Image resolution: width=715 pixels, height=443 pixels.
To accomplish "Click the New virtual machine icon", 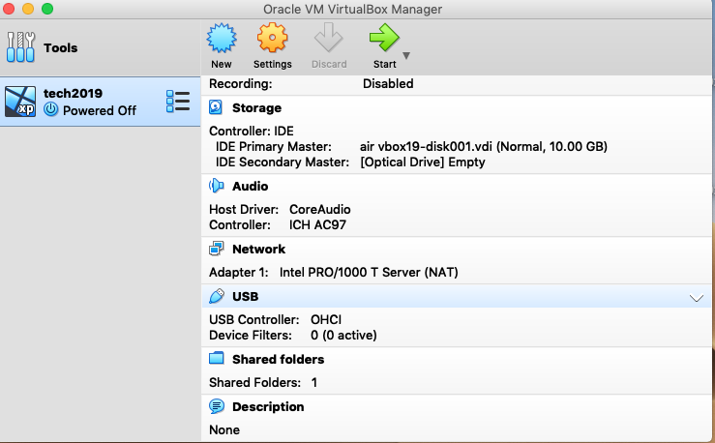I will tap(222, 38).
